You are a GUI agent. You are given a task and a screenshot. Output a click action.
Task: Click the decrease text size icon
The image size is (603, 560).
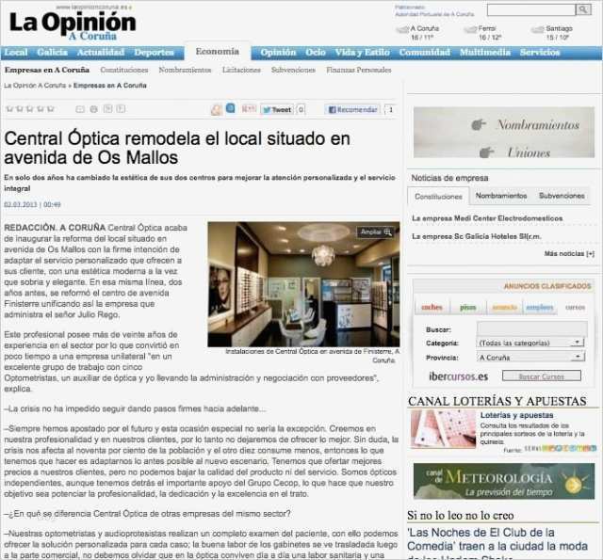(x=122, y=109)
